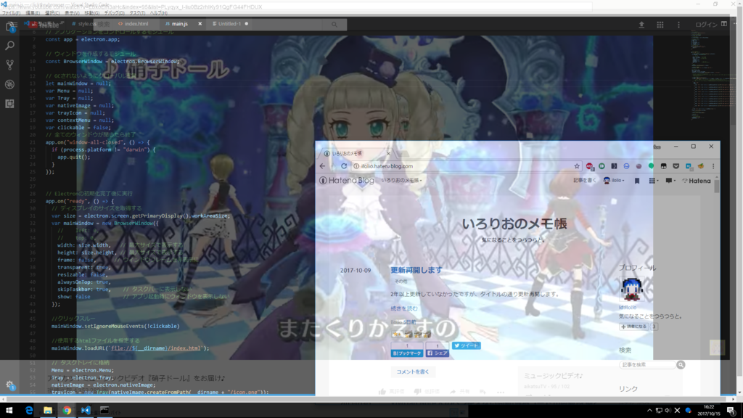Open the Search view in VS Code activity bar
This screenshot has height=418, width=743.
coord(10,46)
